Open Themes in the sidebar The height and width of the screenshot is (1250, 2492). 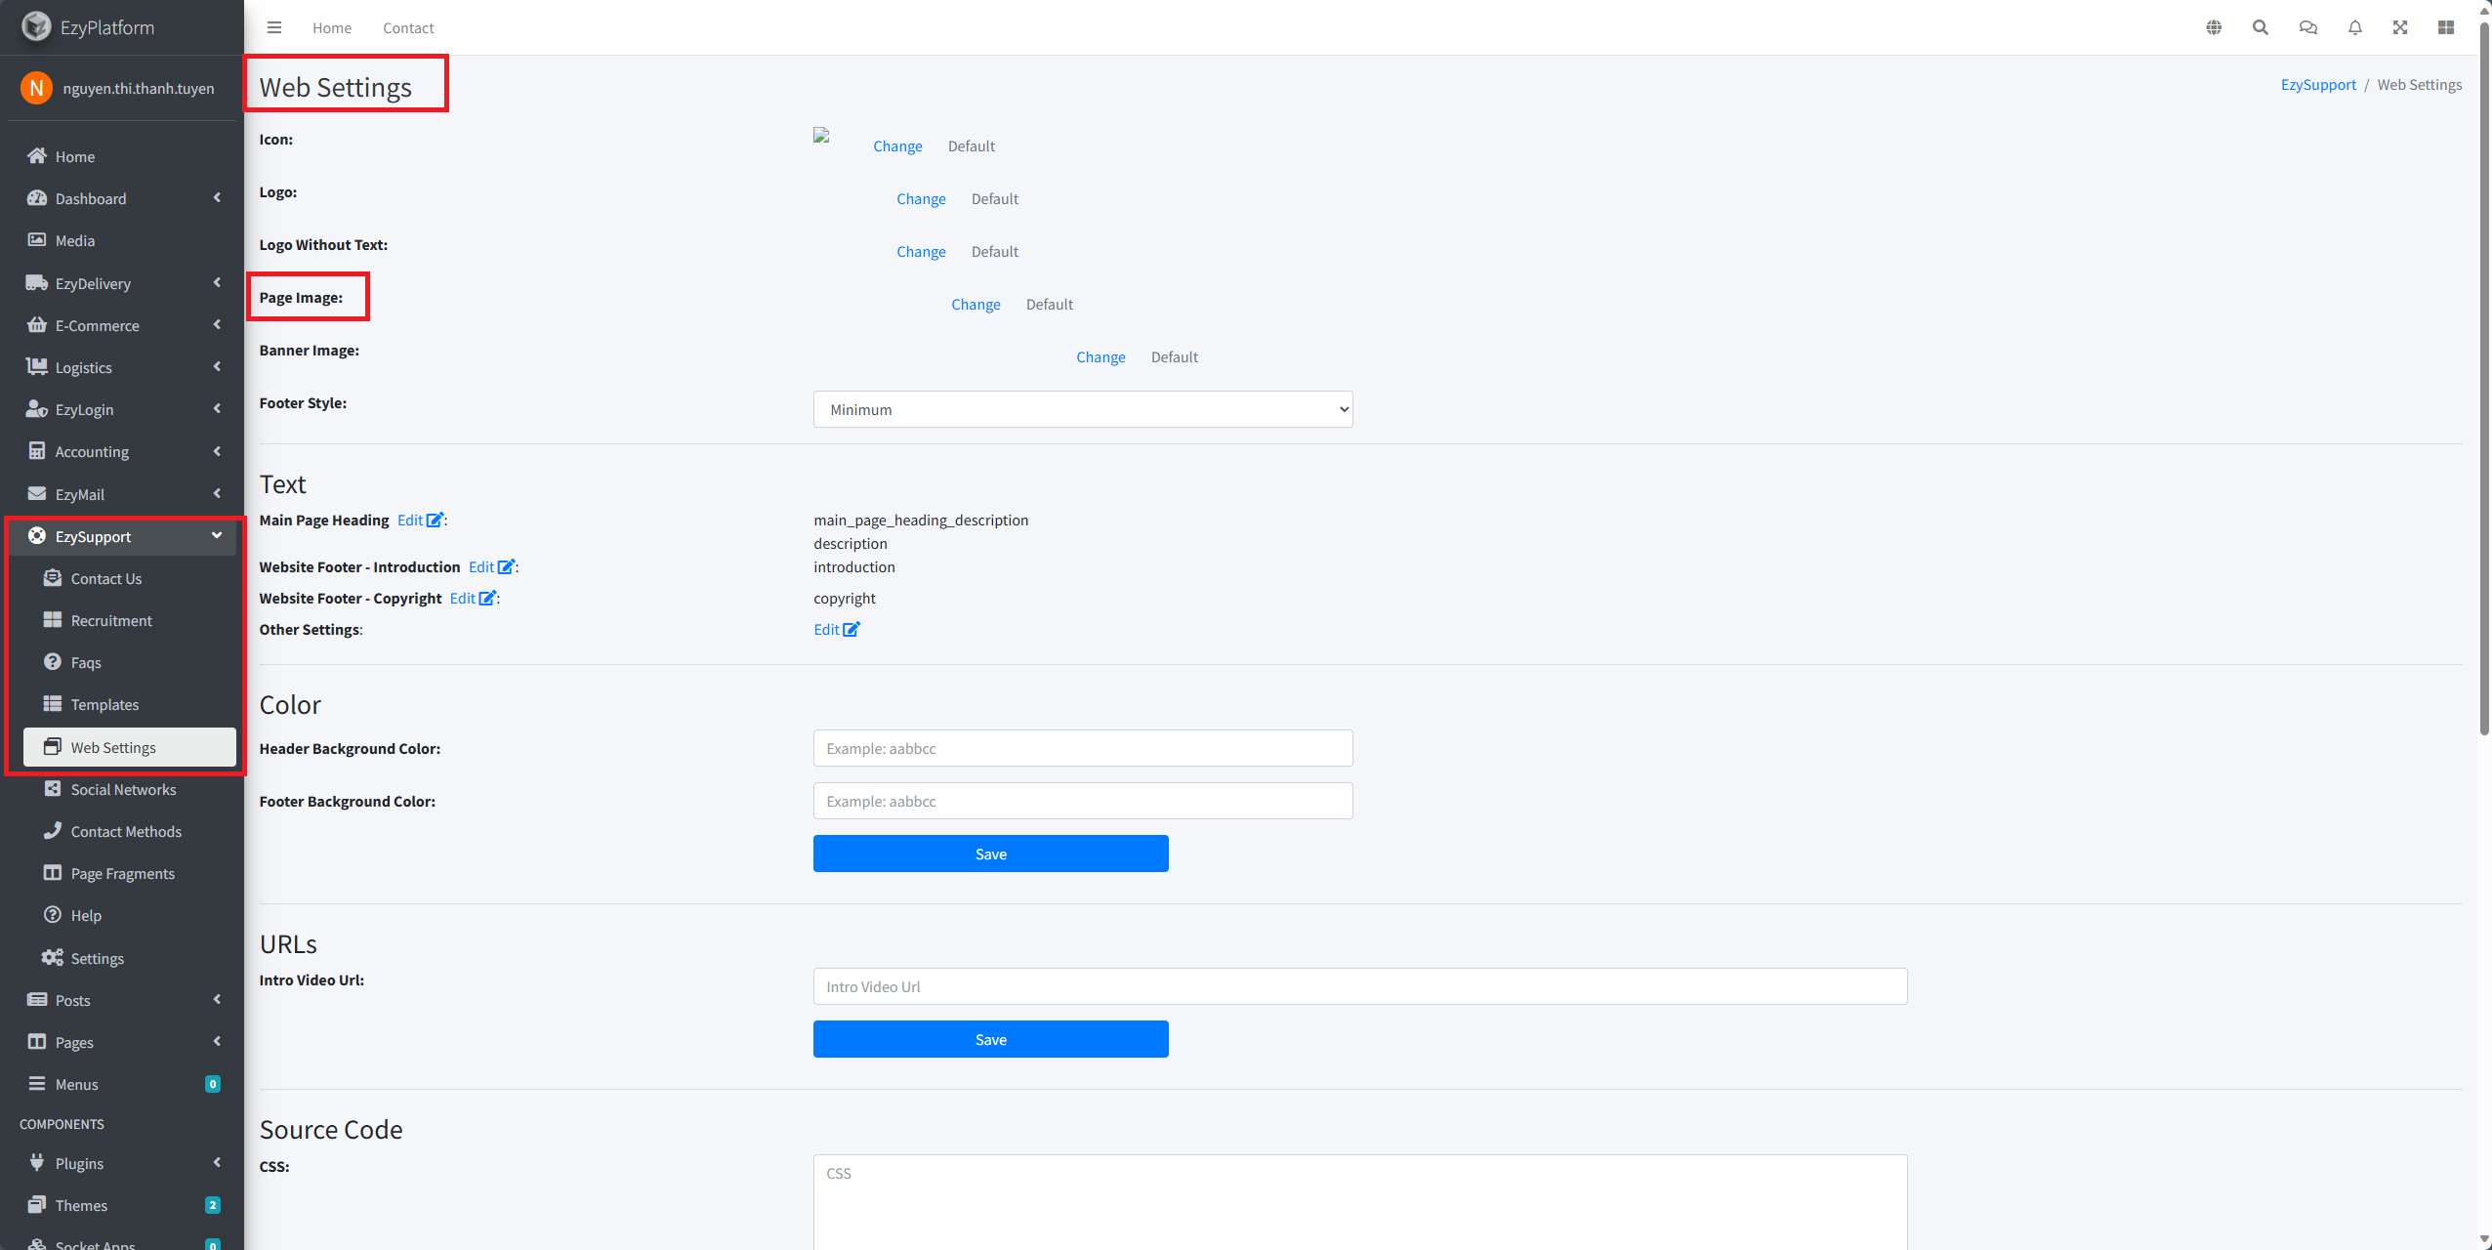tap(122, 1205)
